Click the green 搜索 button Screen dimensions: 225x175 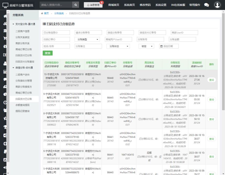(48, 53)
